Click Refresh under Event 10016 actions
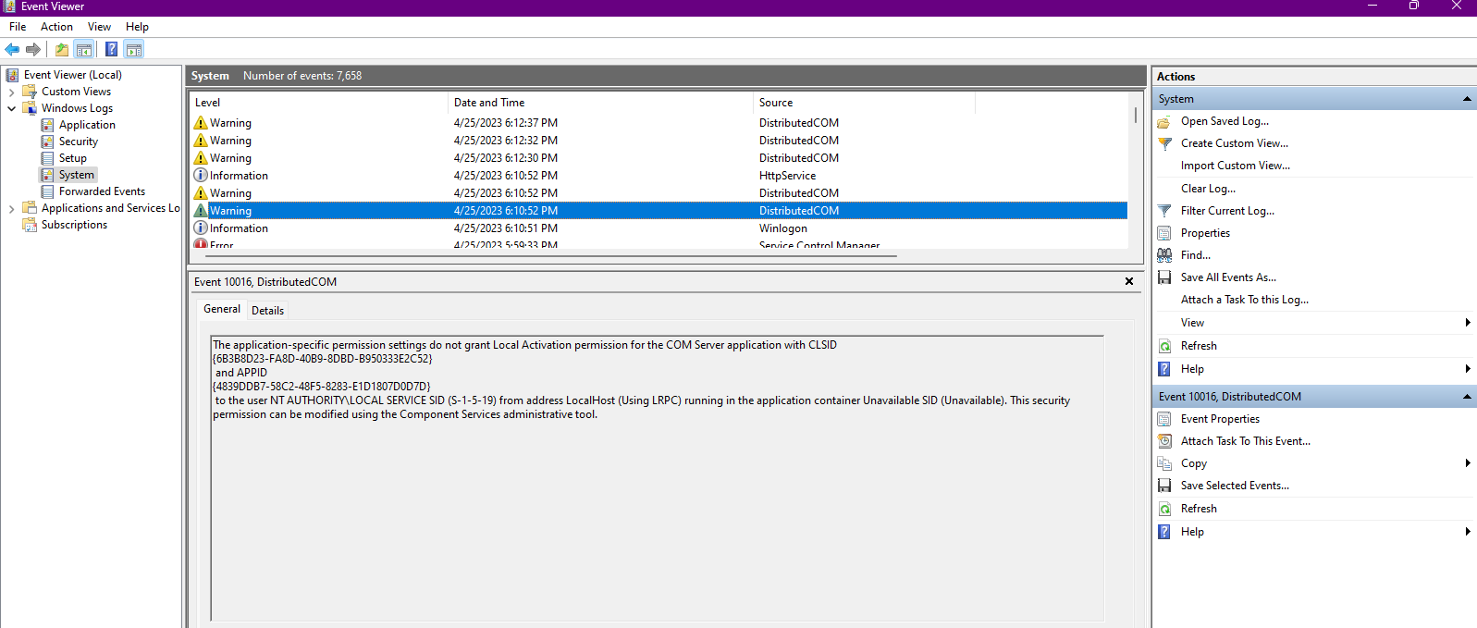 tap(1199, 509)
